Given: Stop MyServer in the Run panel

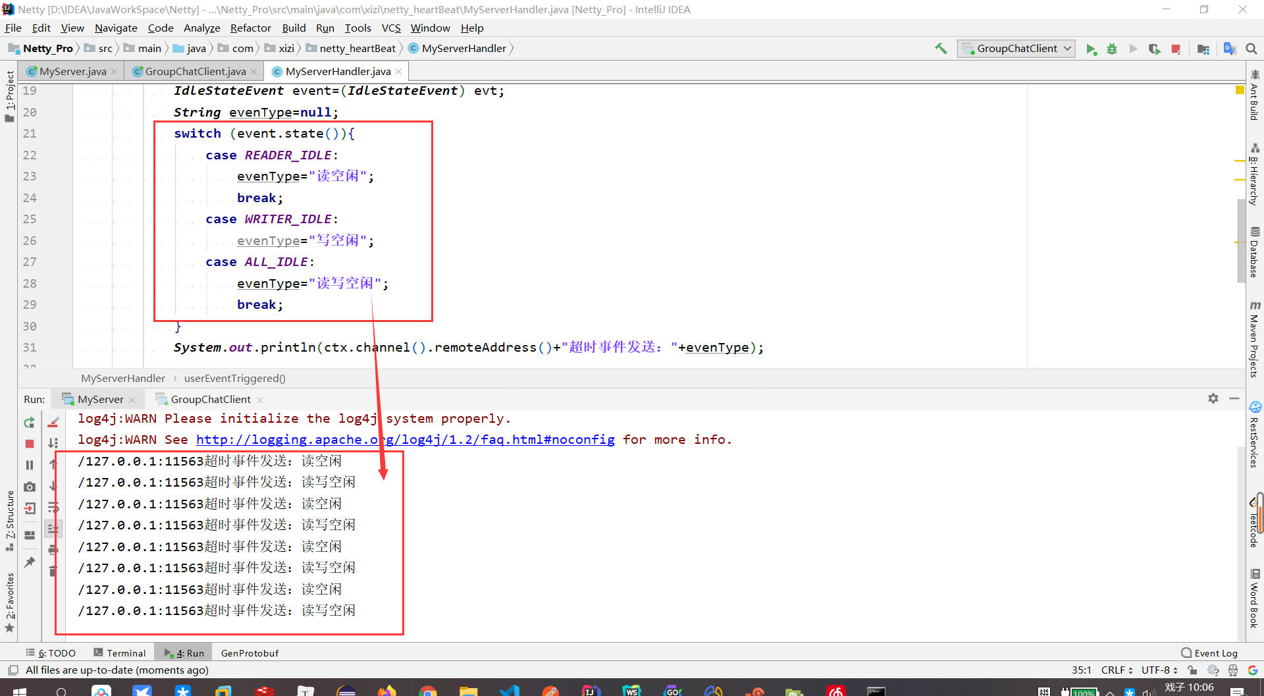Looking at the screenshot, I should coord(30,444).
